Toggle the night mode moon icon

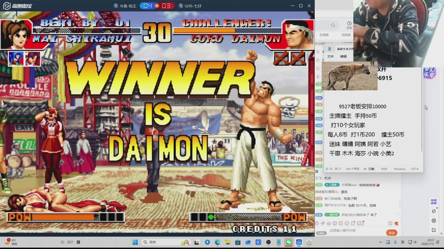[433, 211]
